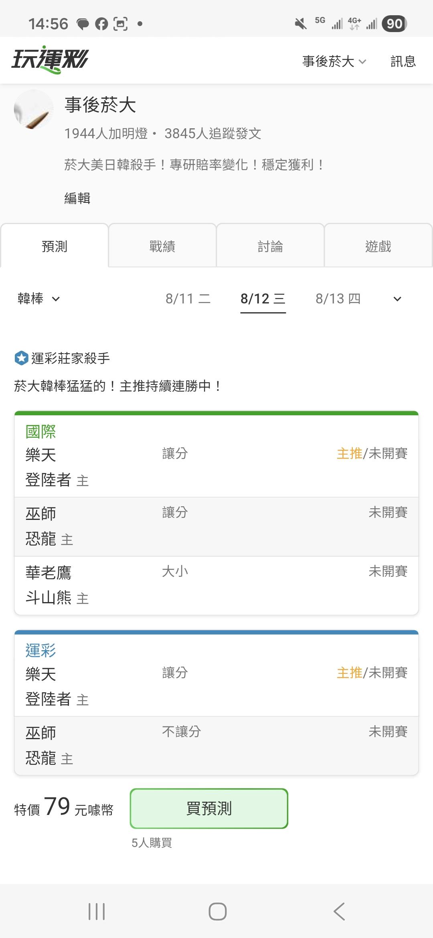The height and width of the screenshot is (938, 433).
Task: Click the 買預測 button
Action: coord(209,809)
